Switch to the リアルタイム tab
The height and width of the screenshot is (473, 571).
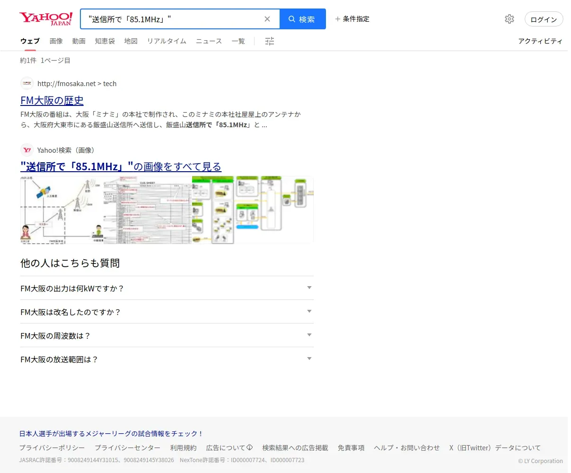coord(167,41)
